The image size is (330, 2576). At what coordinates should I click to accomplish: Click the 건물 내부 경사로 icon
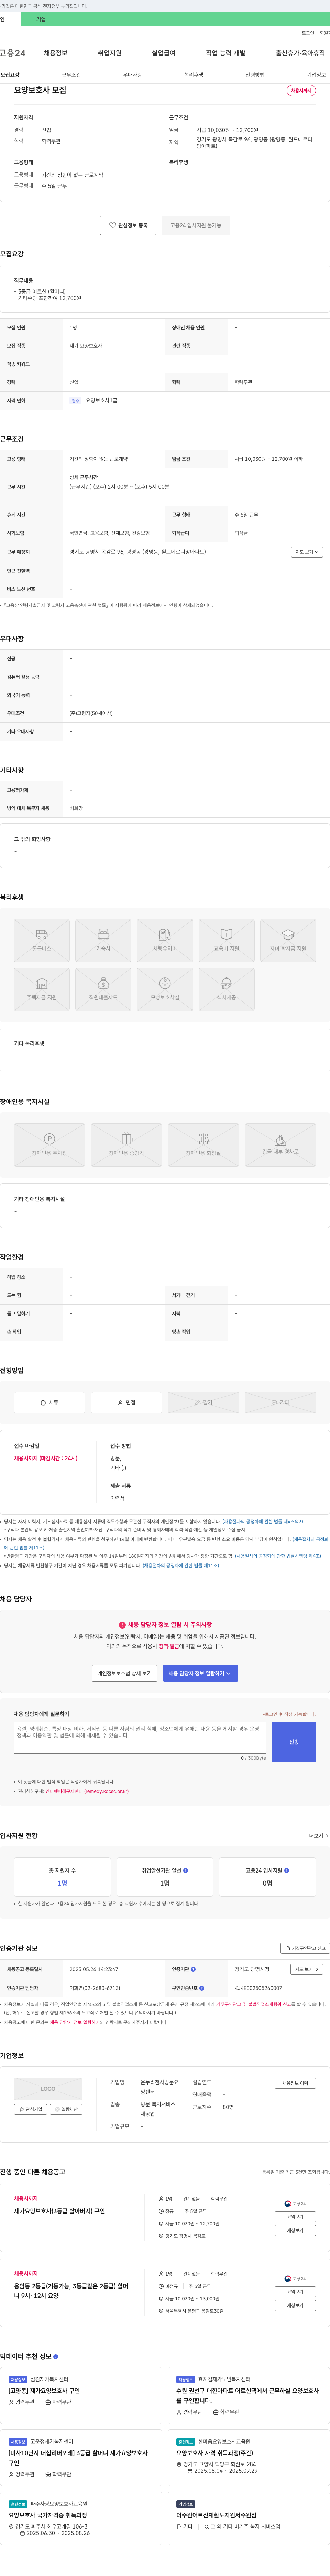280,1145
